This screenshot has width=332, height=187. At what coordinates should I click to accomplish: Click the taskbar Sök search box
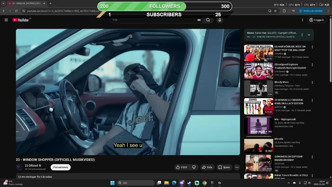[136, 183]
